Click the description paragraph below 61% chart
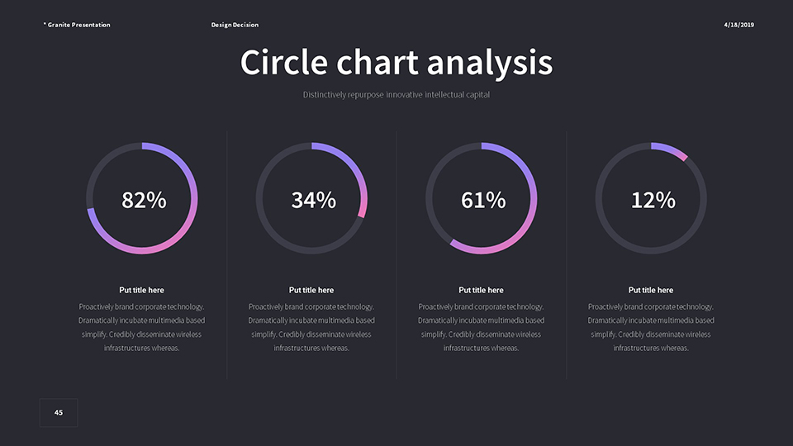This screenshot has height=446, width=793. 481,327
